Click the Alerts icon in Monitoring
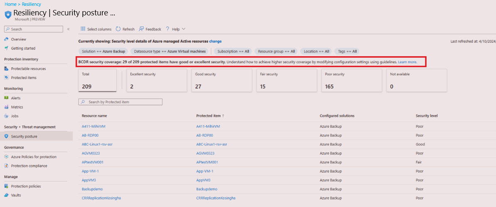496x207 pixels. pyautogui.click(x=6, y=98)
